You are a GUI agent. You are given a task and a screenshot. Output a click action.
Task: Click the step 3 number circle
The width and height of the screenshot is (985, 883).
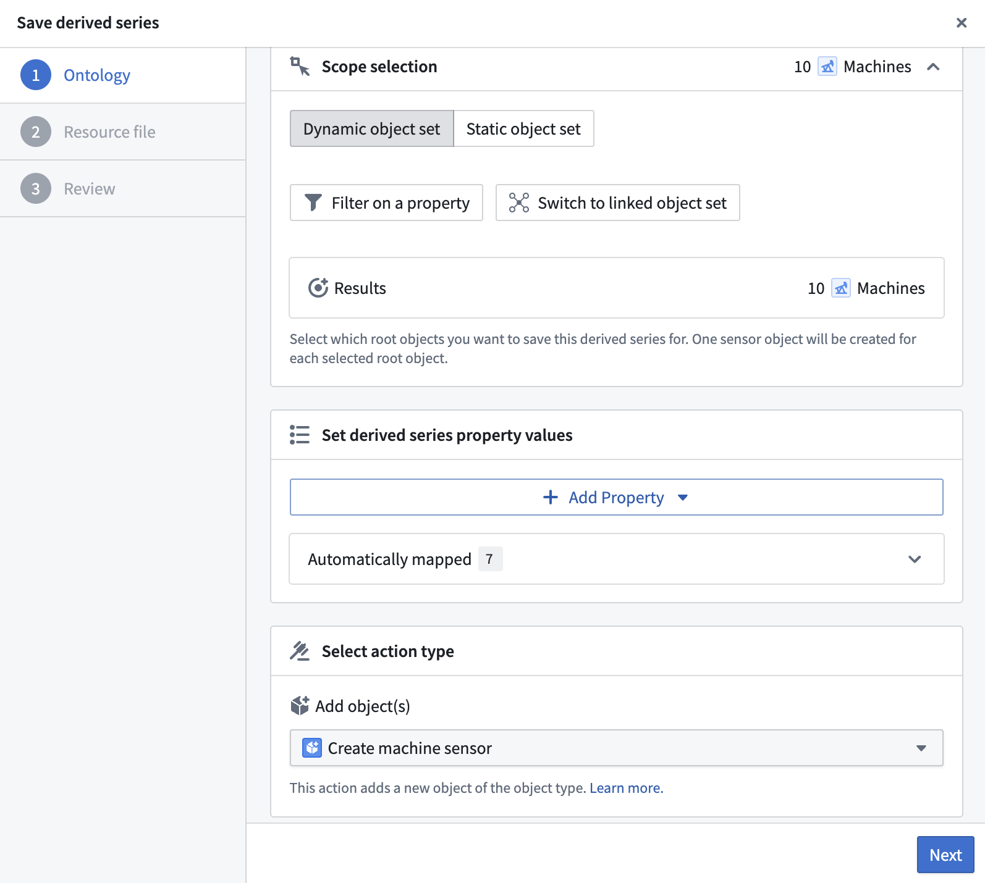36,189
